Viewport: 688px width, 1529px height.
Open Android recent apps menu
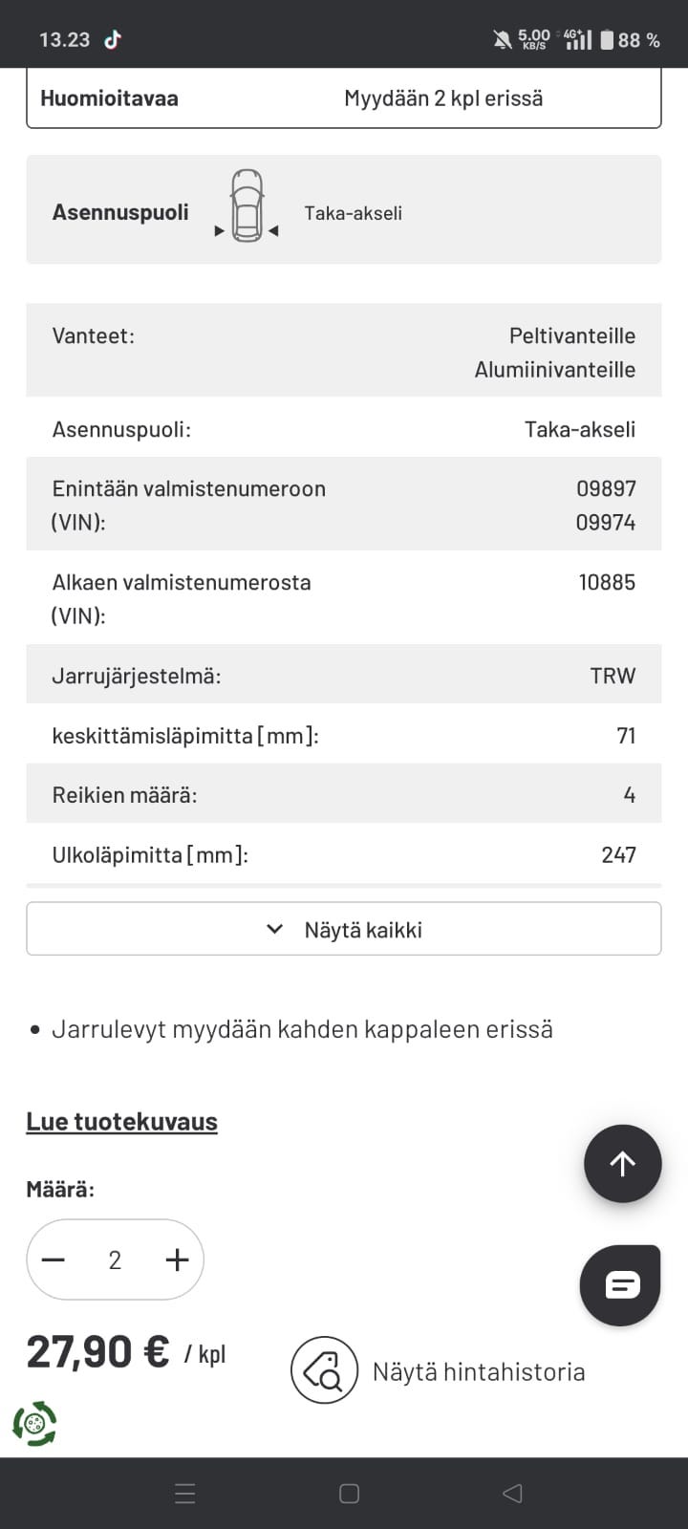[x=185, y=1493]
